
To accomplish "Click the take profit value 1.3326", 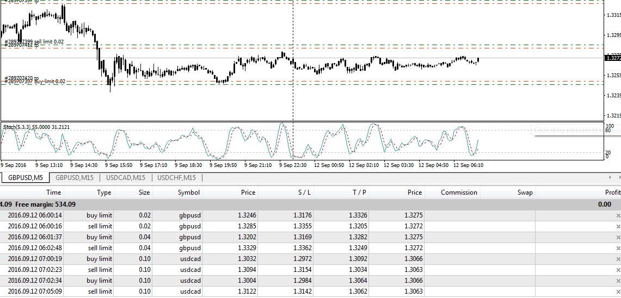I will tap(358, 216).
